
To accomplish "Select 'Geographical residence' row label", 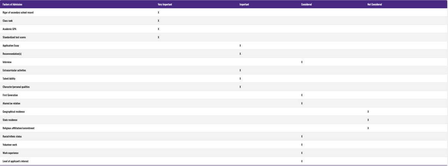I will point(13,112).
